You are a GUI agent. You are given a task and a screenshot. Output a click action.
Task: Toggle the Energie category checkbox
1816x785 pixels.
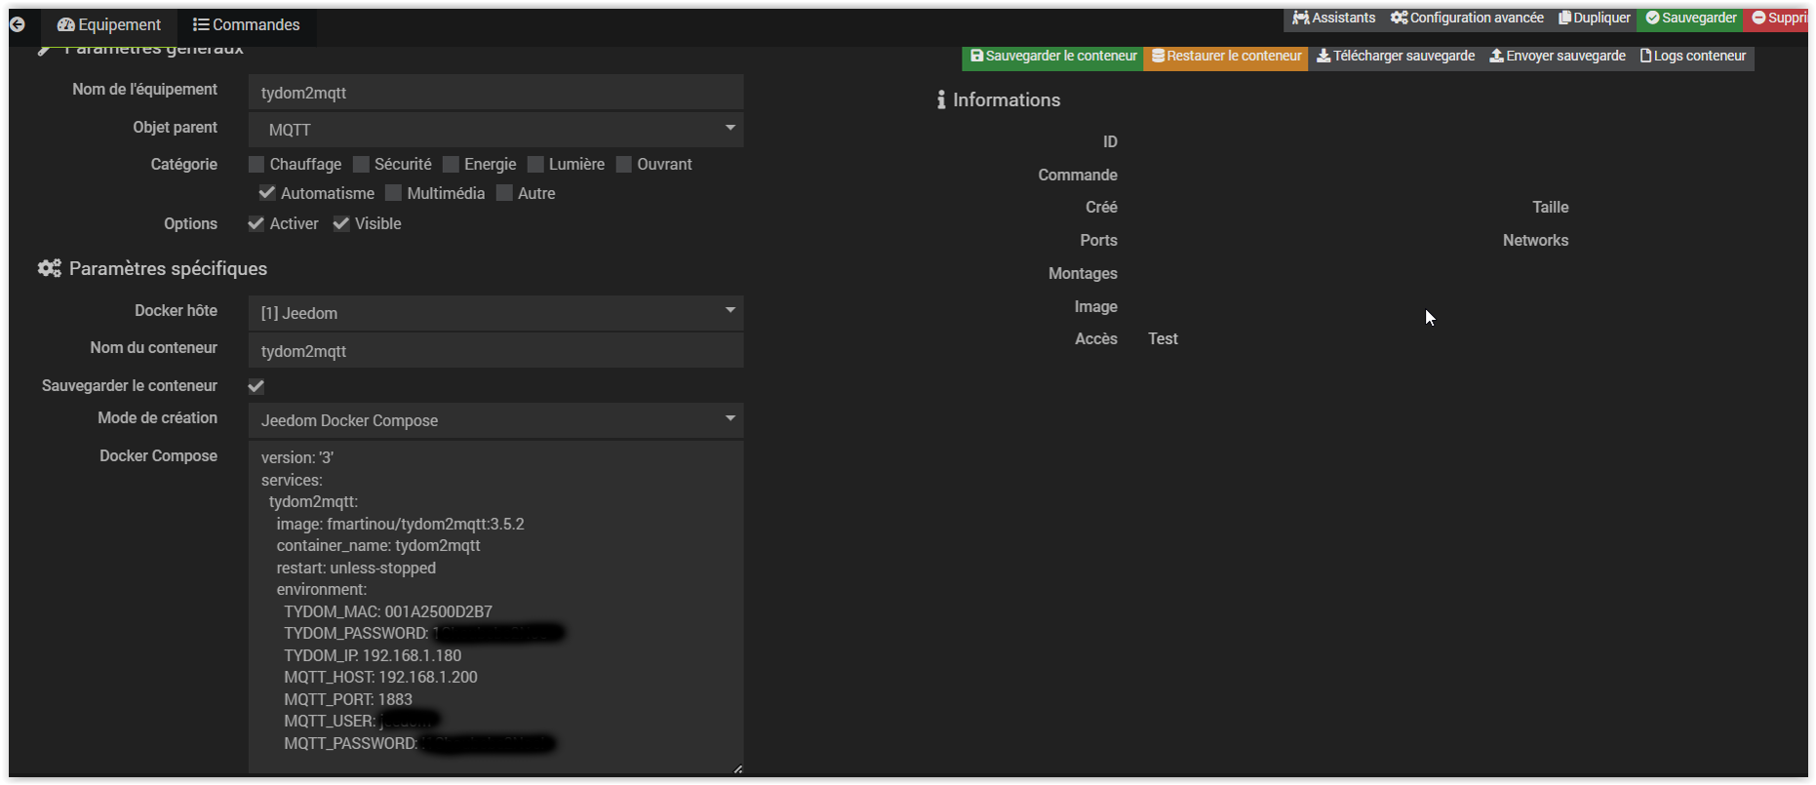(451, 164)
